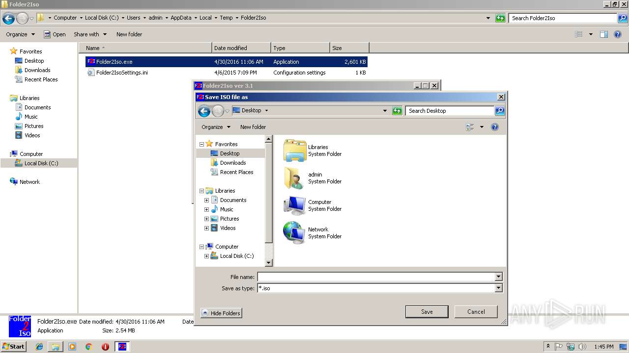629x353 pixels.
Task: Select Local Disk (C:) in Explorer navigation pane
Action: [x=41, y=163]
